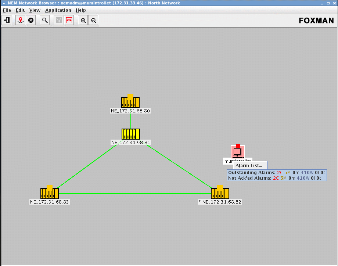Open window menu arrow in title bar
Viewport: 338px width, 266px height.
point(3,3)
